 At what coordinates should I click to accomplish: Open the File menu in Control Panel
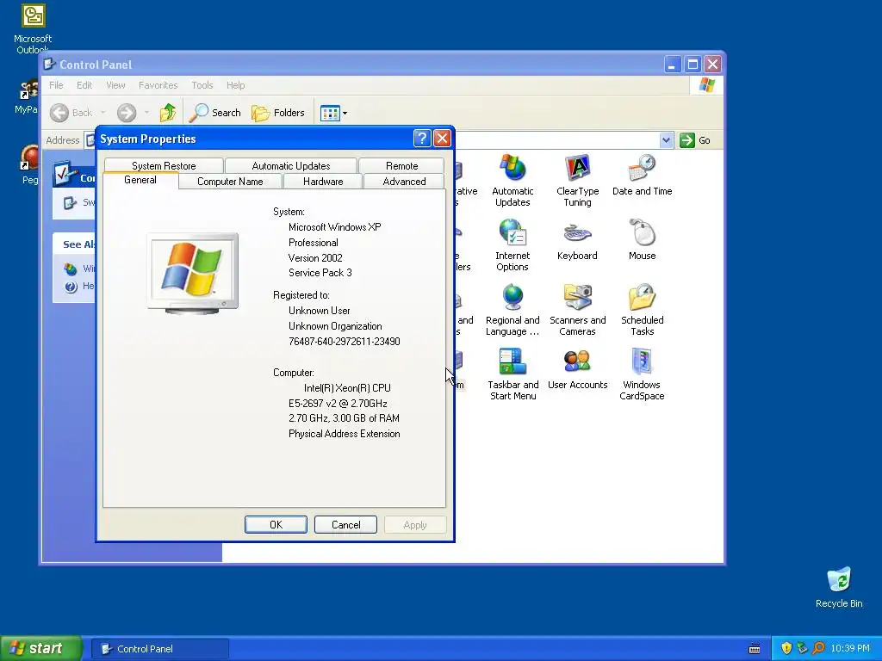coord(56,85)
